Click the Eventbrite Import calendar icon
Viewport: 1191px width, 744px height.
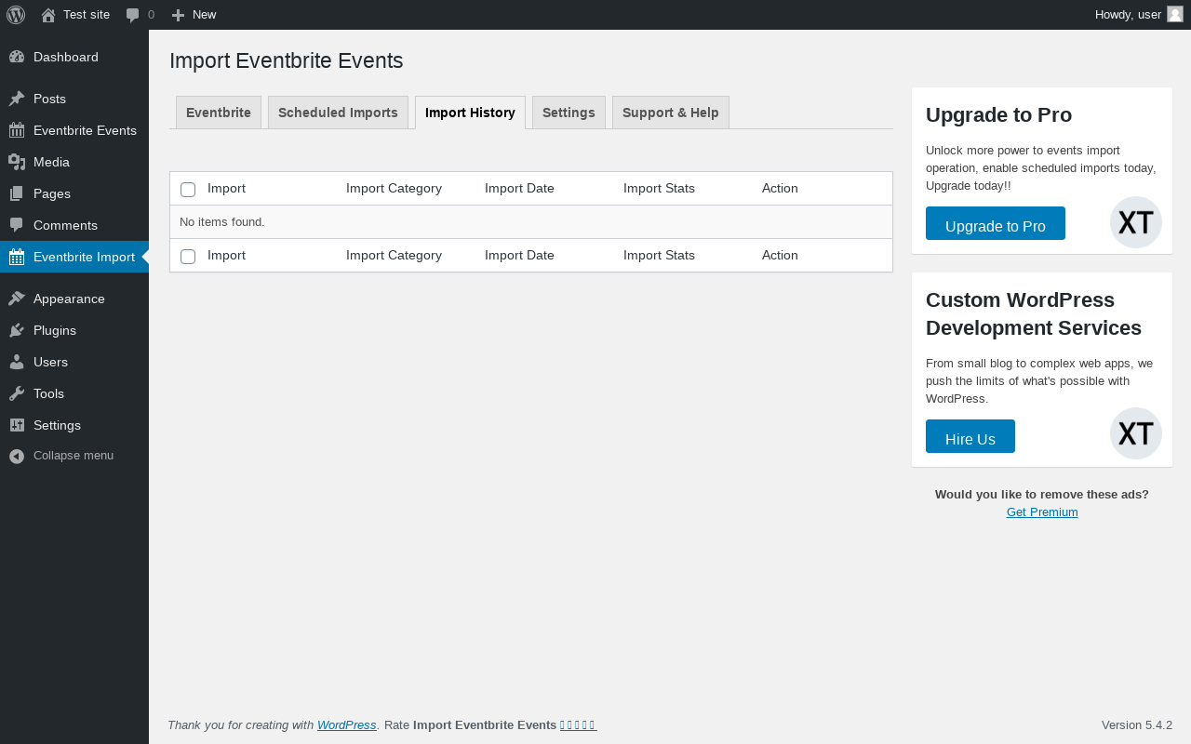[x=17, y=257]
